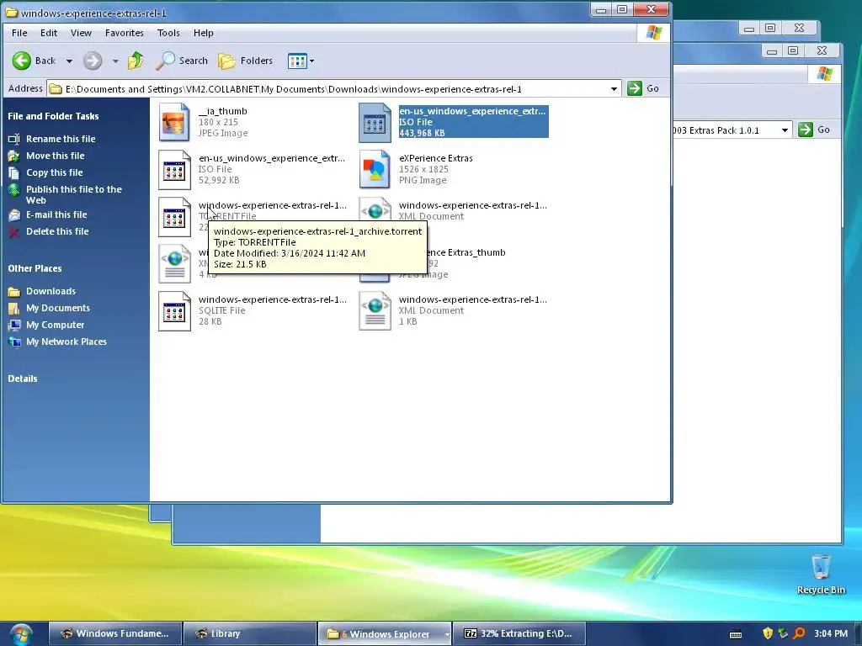Click the eXPerience Extras file name

[435, 158]
